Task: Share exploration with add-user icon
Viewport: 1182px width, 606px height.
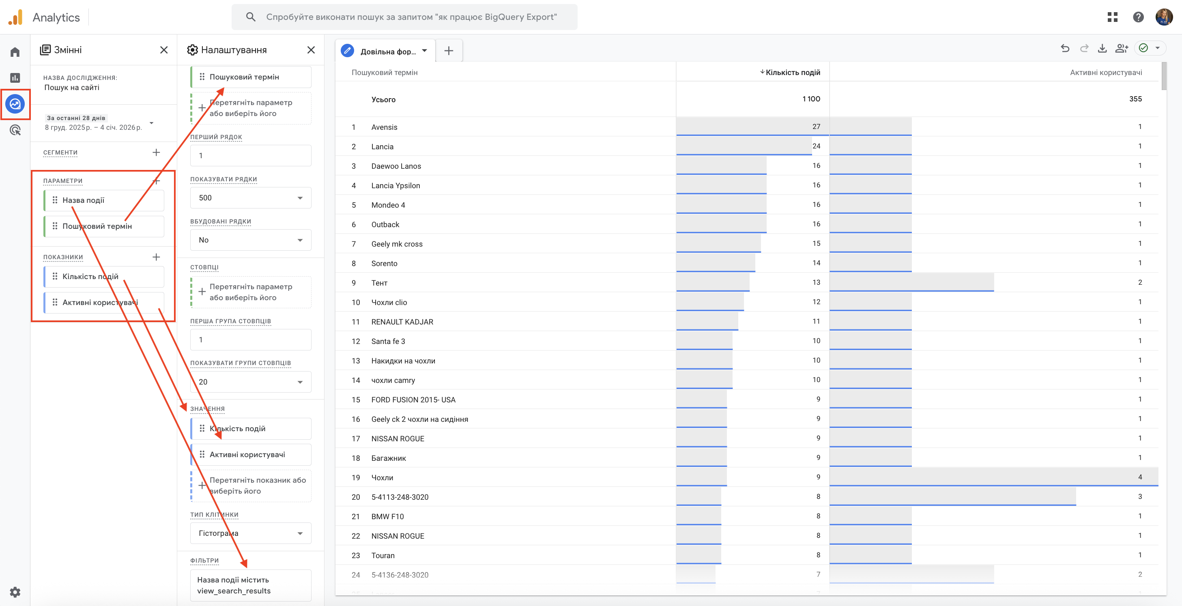Action: coord(1121,48)
